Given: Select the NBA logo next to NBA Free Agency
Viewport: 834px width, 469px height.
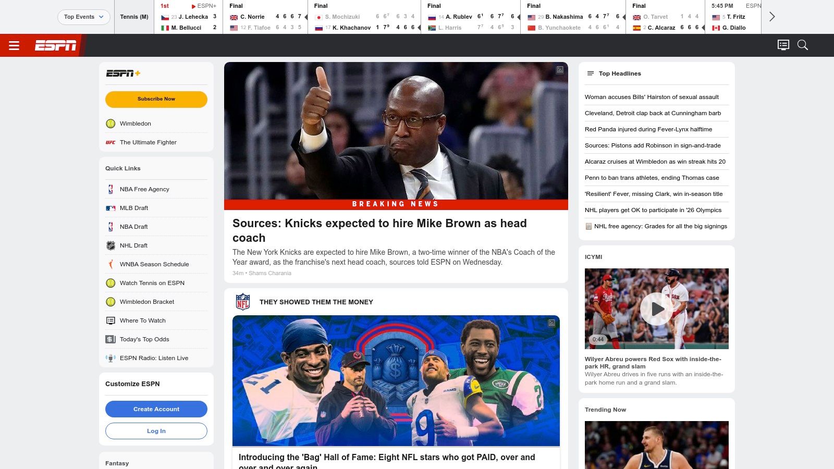Looking at the screenshot, I should 110,189.
